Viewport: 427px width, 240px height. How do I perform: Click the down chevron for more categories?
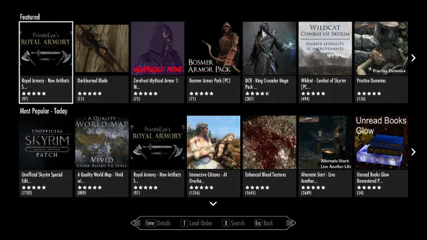coord(213,203)
